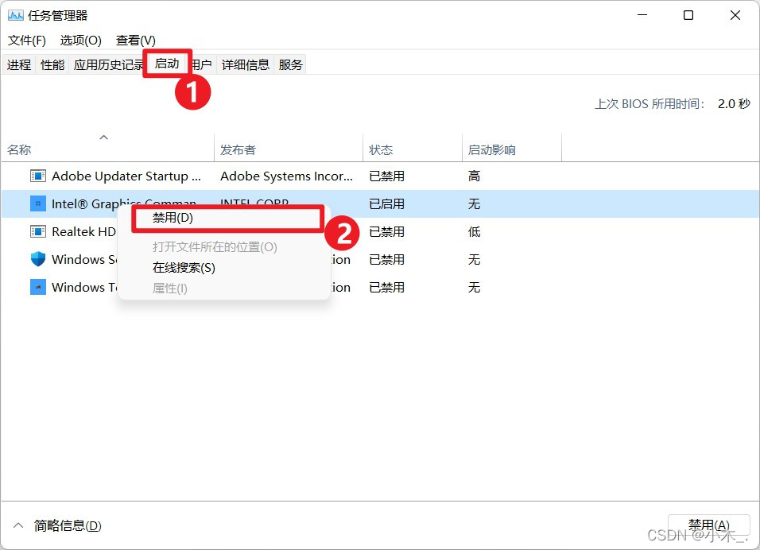This screenshot has width=760, height=550.
Task: Open the 选项(O) menu
Action: 80,41
